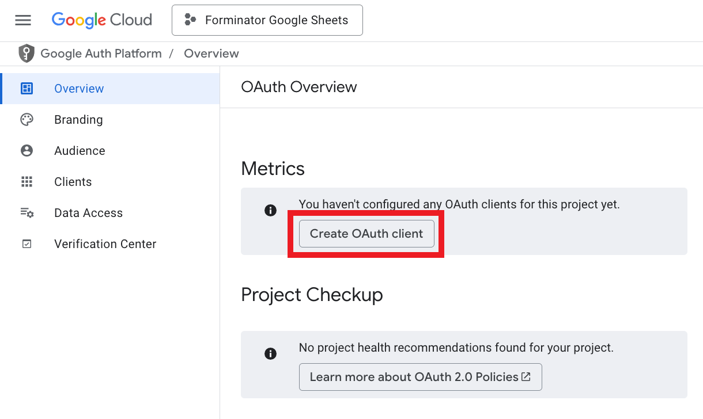This screenshot has height=419, width=703.
Task: Click the Create OAuth client button
Action: coord(366,234)
